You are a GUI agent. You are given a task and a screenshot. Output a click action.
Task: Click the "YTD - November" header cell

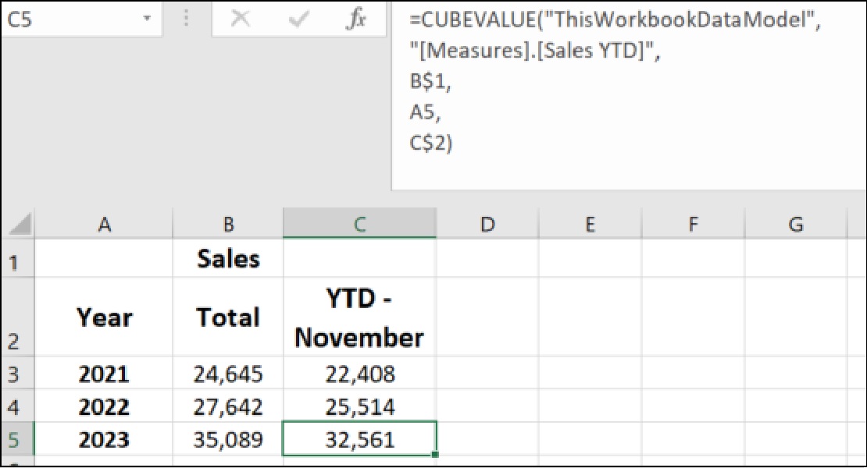pyautogui.click(x=359, y=317)
